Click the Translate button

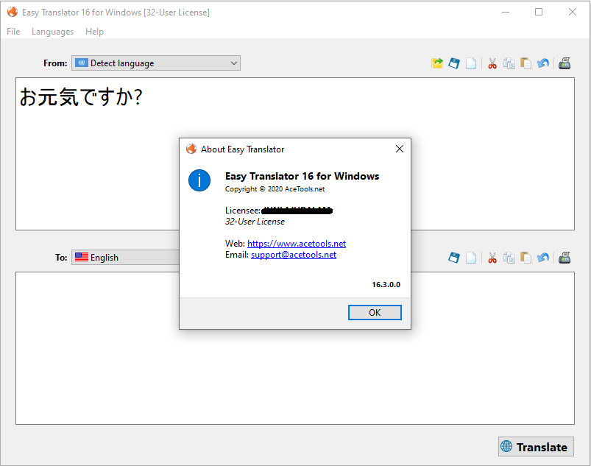(536, 447)
